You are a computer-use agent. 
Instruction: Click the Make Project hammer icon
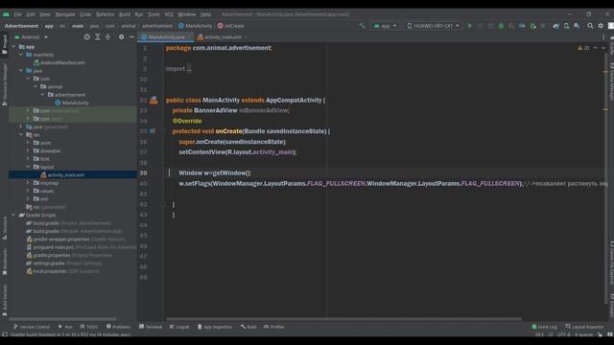[x=363, y=26]
